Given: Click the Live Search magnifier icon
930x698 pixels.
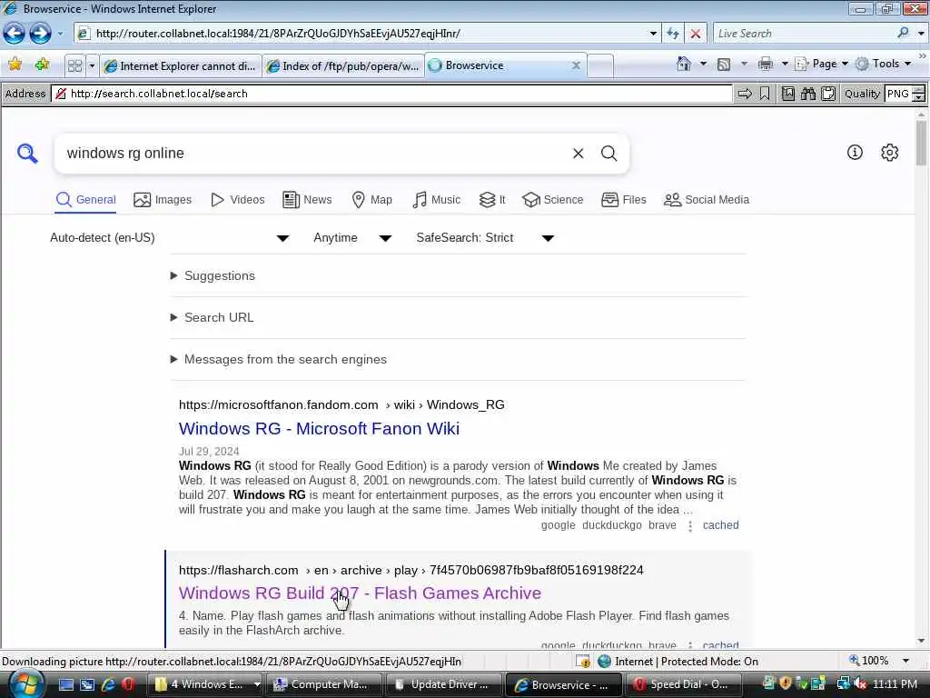Looking at the screenshot, I should coord(904,34).
